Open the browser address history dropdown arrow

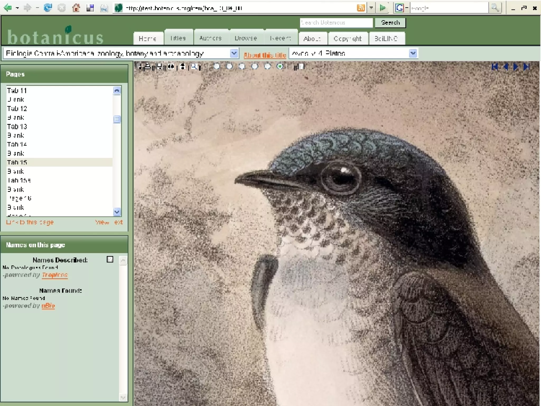(x=371, y=8)
